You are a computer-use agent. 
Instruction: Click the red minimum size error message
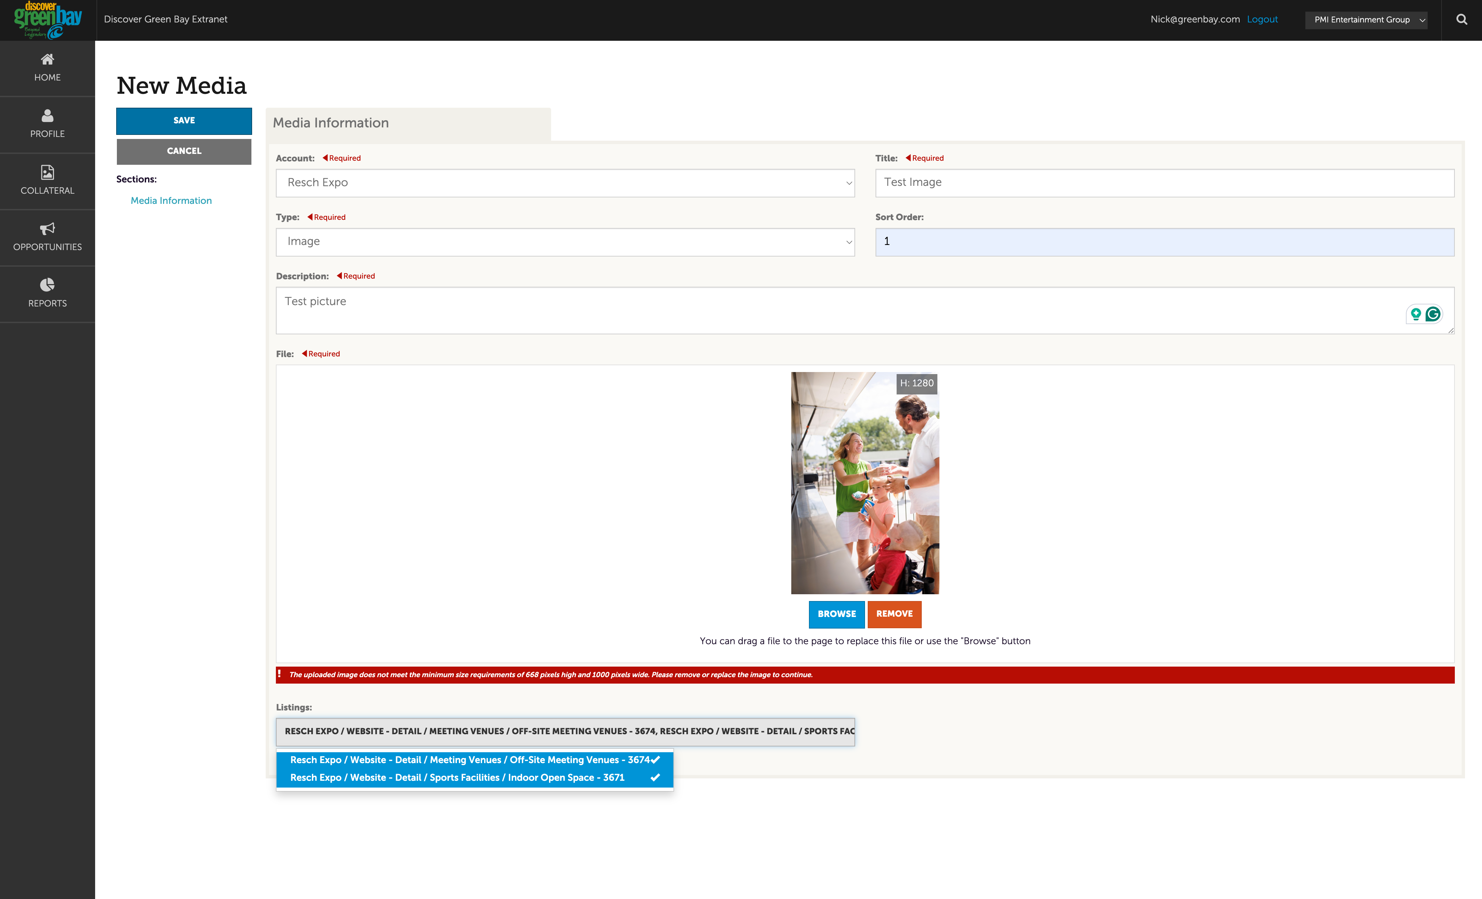(x=865, y=675)
